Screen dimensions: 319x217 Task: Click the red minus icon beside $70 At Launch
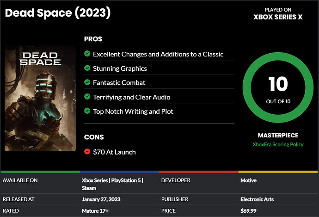[x=87, y=151]
